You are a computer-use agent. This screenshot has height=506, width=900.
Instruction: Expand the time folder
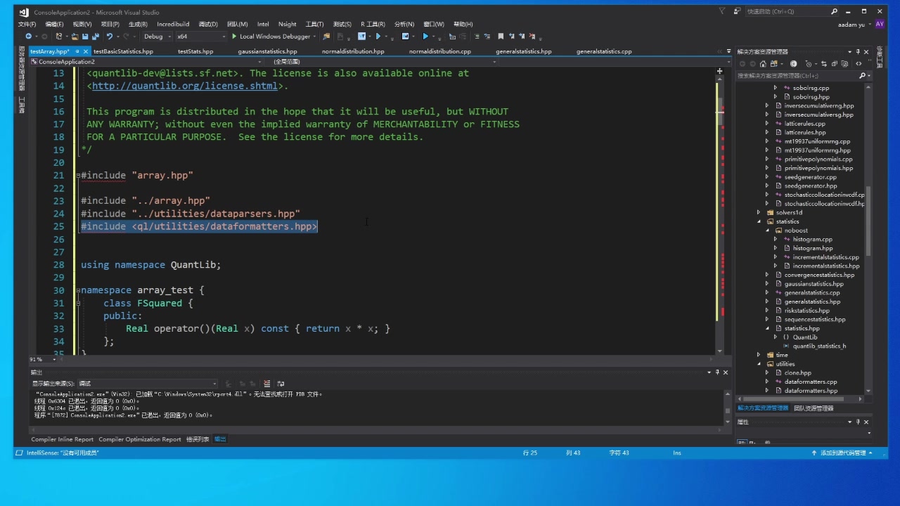tap(758, 355)
